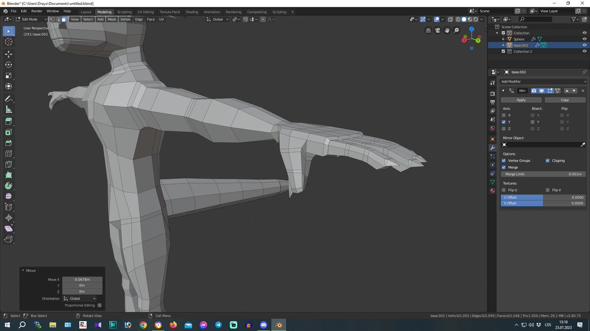Viewport: 590px width, 331px height.
Task: Uncheck the Clipping option
Action: [548, 160]
